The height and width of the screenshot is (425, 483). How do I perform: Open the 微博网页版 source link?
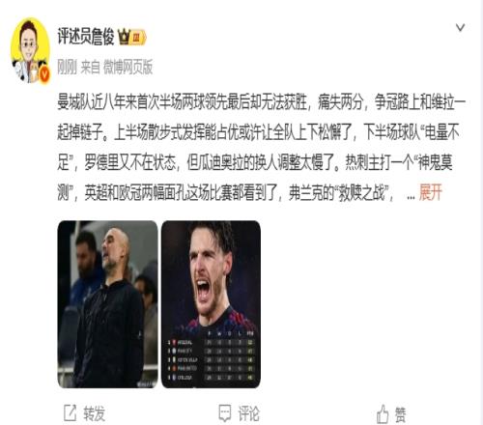click(128, 68)
